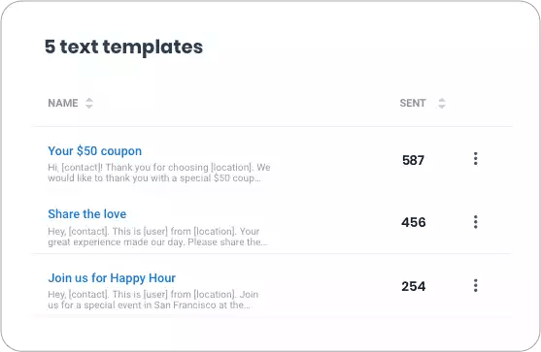Open the Join us for Happy Hour template
This screenshot has height=352, width=541.
click(112, 278)
